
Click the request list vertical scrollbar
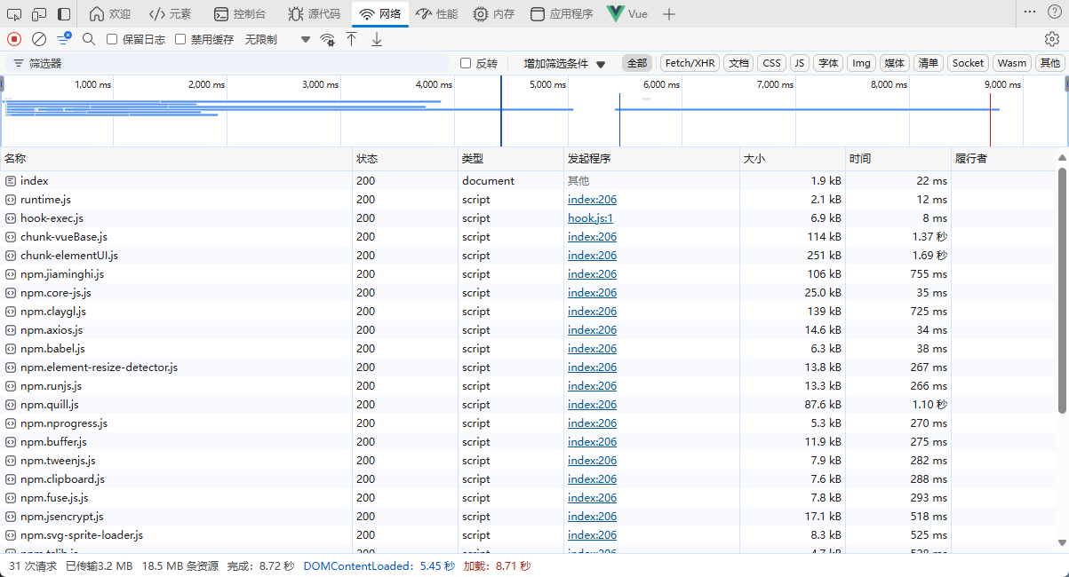[1062, 288]
